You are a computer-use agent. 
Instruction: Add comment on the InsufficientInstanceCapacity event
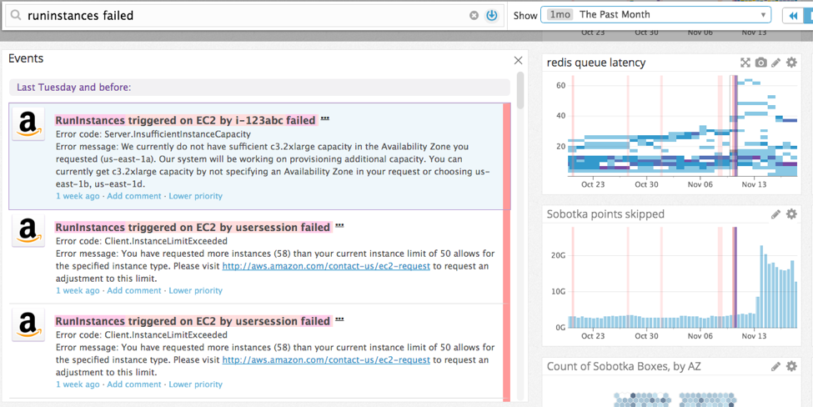pyautogui.click(x=133, y=196)
